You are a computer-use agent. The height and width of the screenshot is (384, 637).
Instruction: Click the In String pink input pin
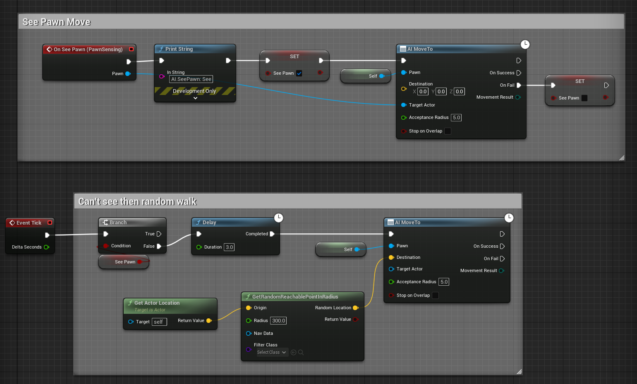pyautogui.click(x=162, y=76)
